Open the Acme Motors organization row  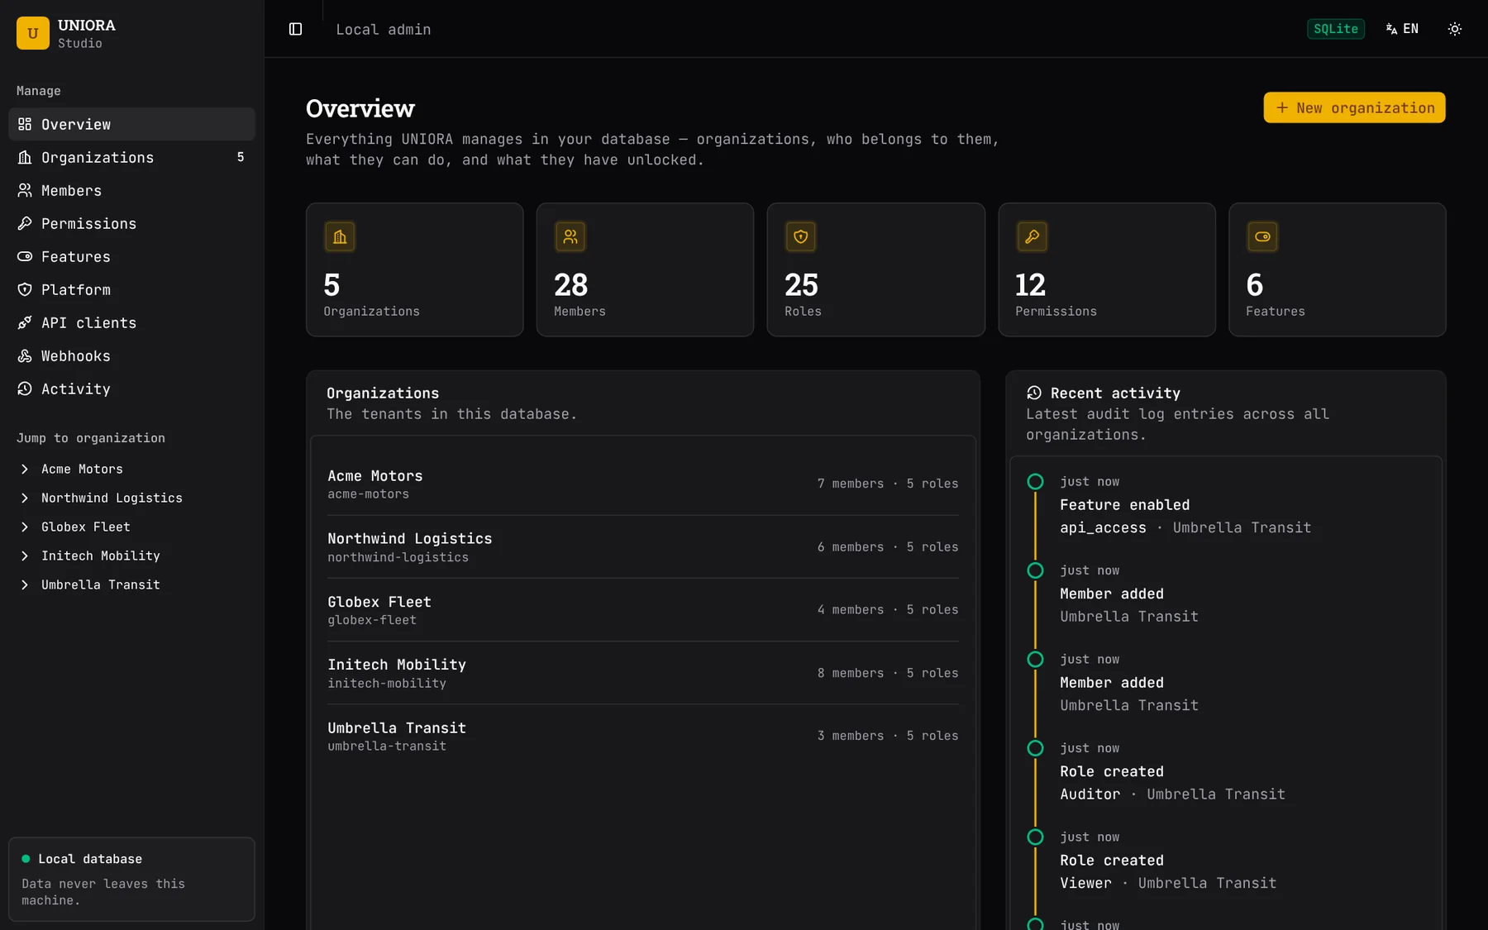point(642,484)
